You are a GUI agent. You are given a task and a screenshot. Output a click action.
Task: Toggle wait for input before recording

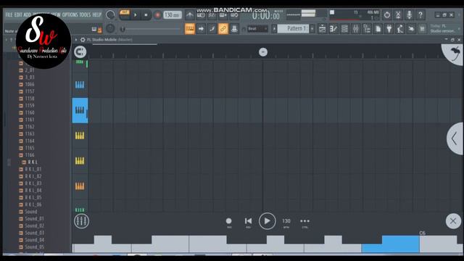point(201,14)
